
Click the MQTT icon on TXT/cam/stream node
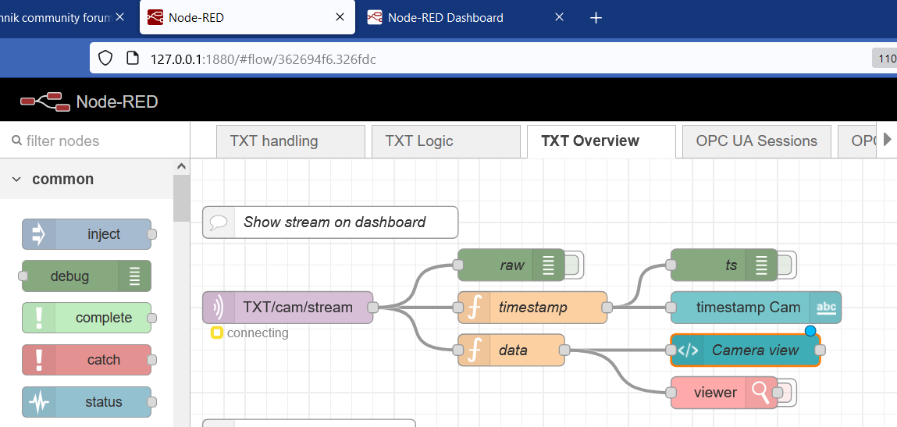(x=219, y=308)
